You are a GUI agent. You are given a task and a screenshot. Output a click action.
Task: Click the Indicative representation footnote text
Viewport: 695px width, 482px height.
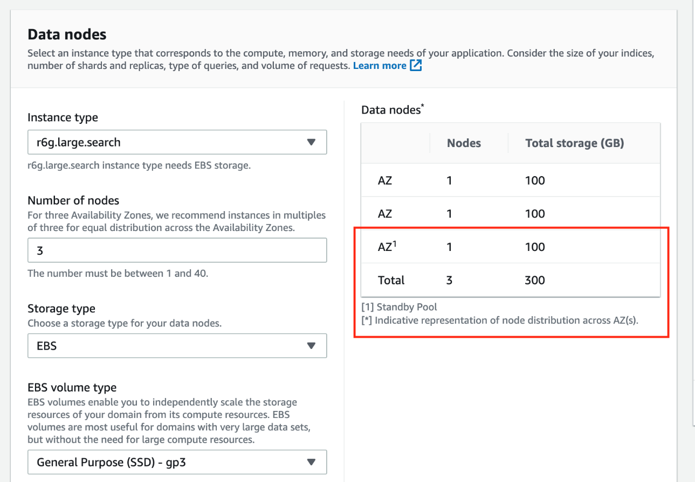point(506,320)
